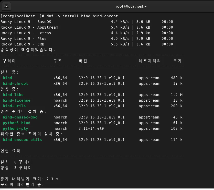214x190 pixels.
Task: Click the 'bind-libs' package name
Action: [13, 95]
